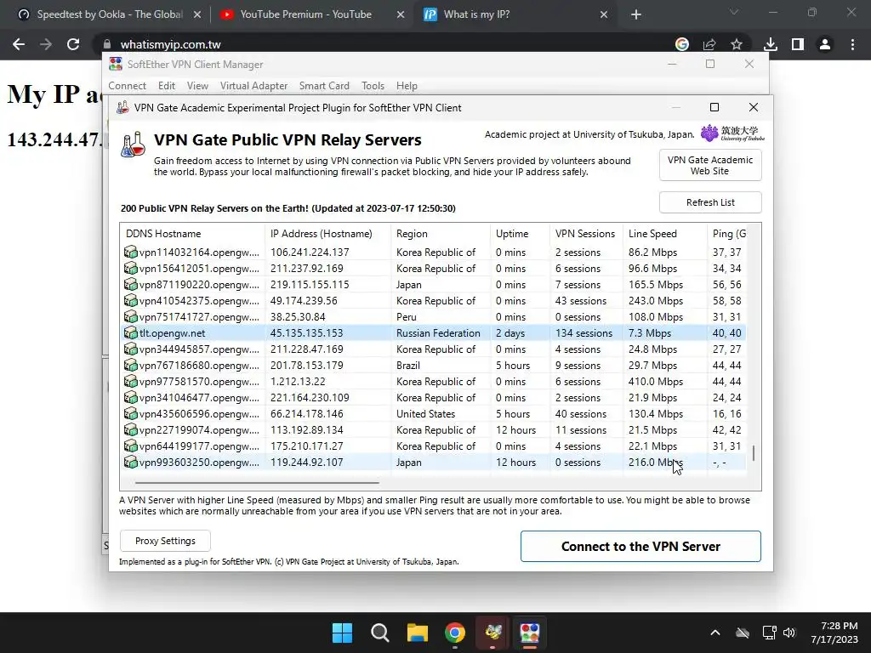Switch to YouTube Premium tab
The height and width of the screenshot is (653, 871).
[305, 14]
